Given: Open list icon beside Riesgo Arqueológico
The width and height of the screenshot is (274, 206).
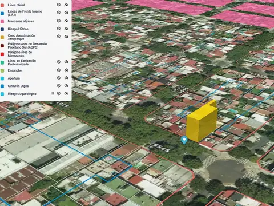Looking at the screenshot, I should point(53,93).
